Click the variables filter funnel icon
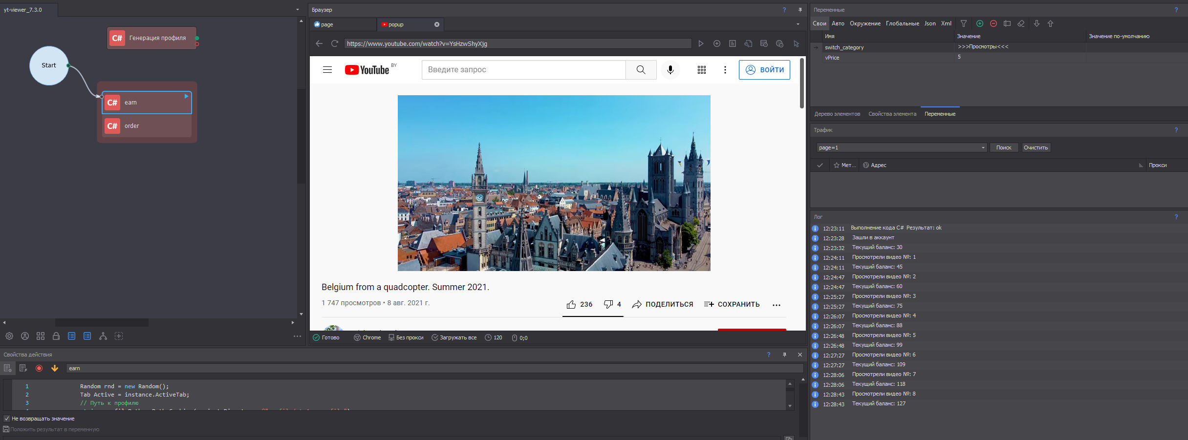This screenshot has width=1188, height=440. tap(963, 23)
